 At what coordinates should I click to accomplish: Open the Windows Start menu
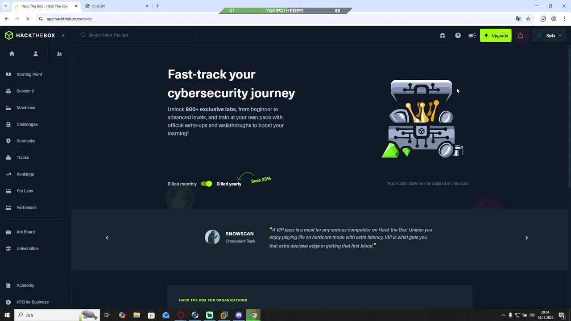click(x=7, y=315)
